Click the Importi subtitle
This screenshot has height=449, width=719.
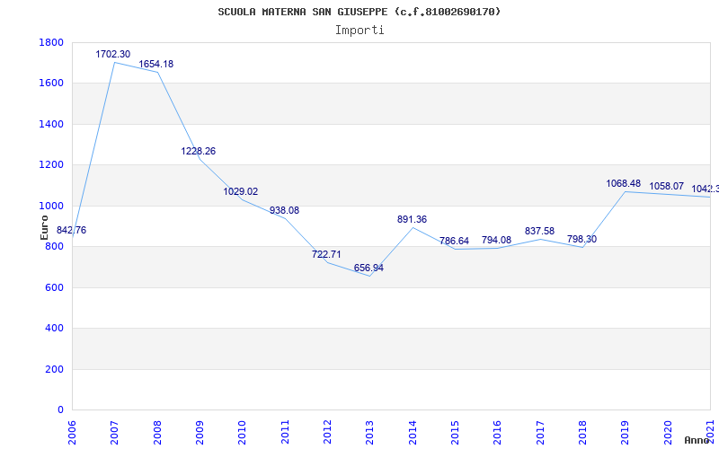[x=359, y=31]
